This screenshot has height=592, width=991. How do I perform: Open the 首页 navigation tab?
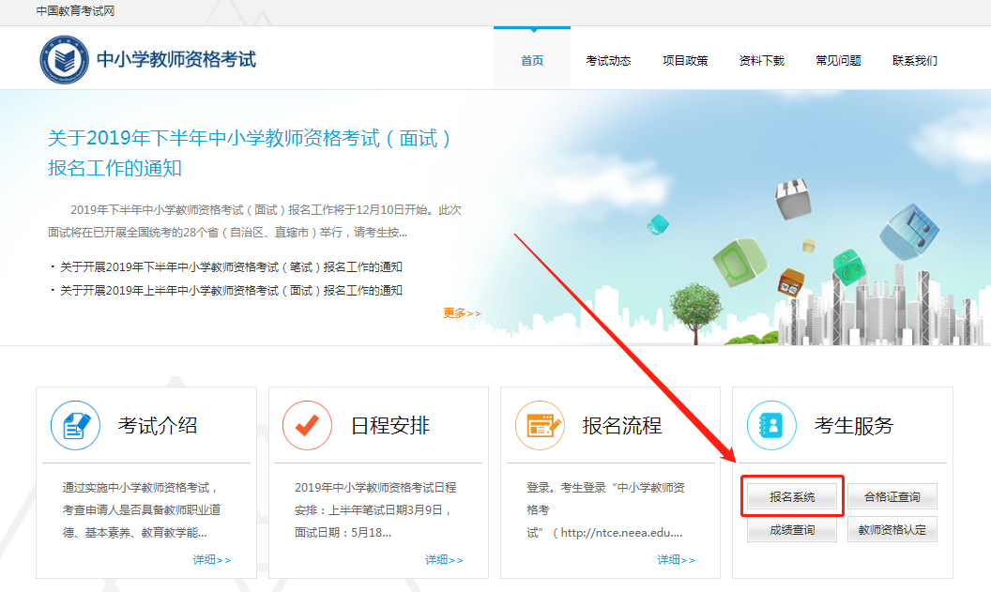click(x=532, y=61)
